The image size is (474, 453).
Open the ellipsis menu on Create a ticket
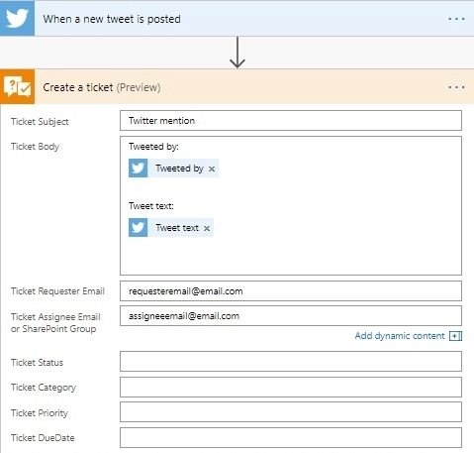pos(456,87)
